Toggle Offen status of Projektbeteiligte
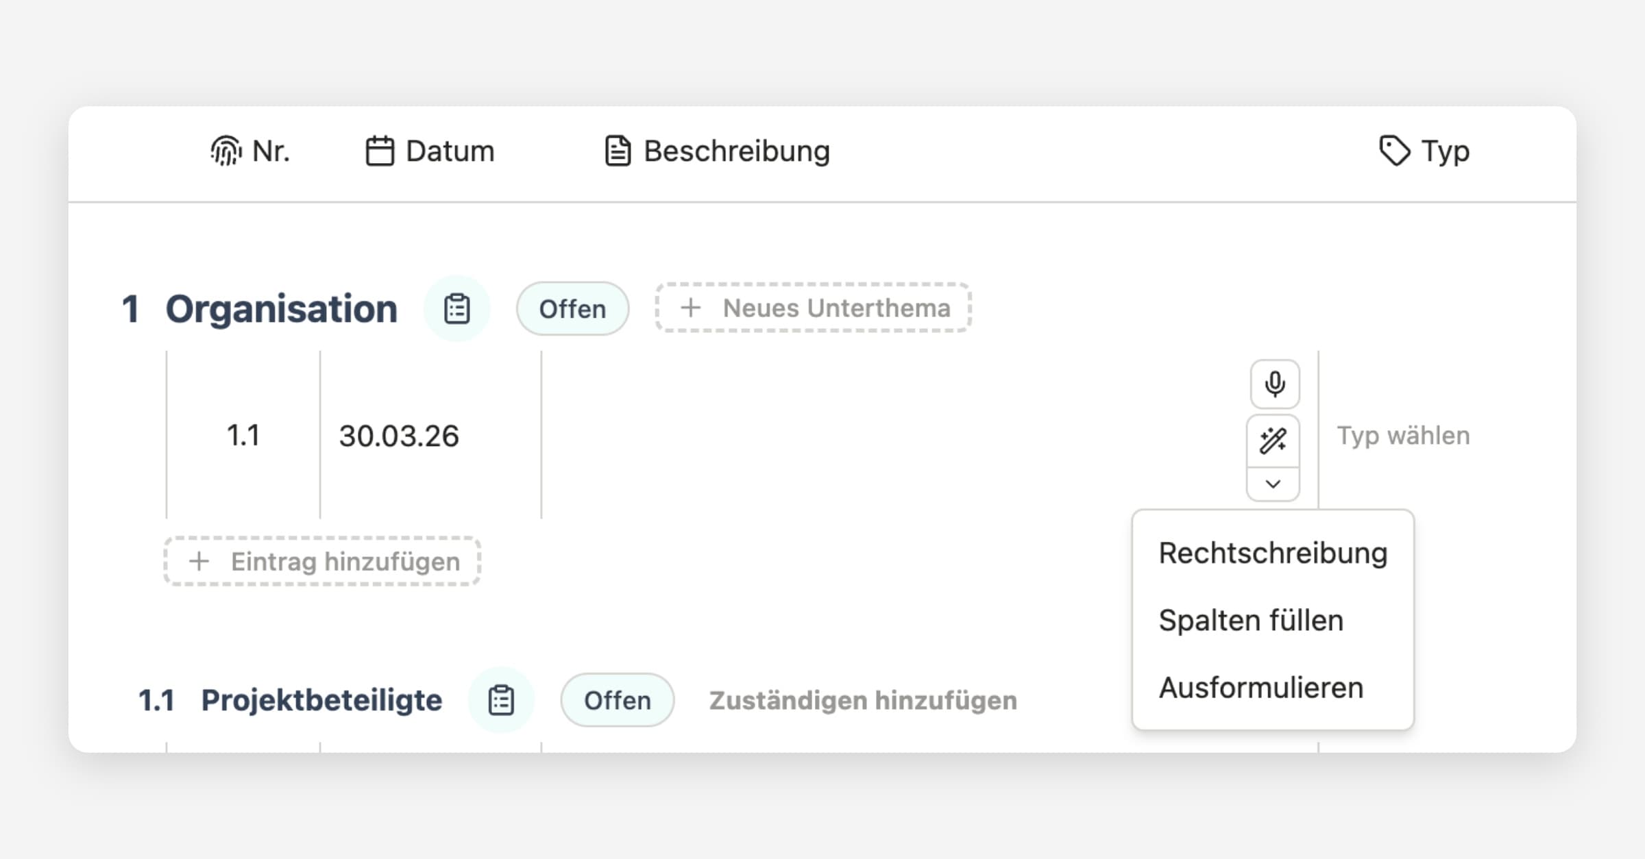Viewport: 1645px width, 859px height. [617, 701]
